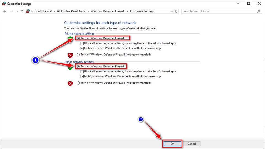Uncheck Notify me option under Public settings
265x149 pixels.
(x=82, y=76)
